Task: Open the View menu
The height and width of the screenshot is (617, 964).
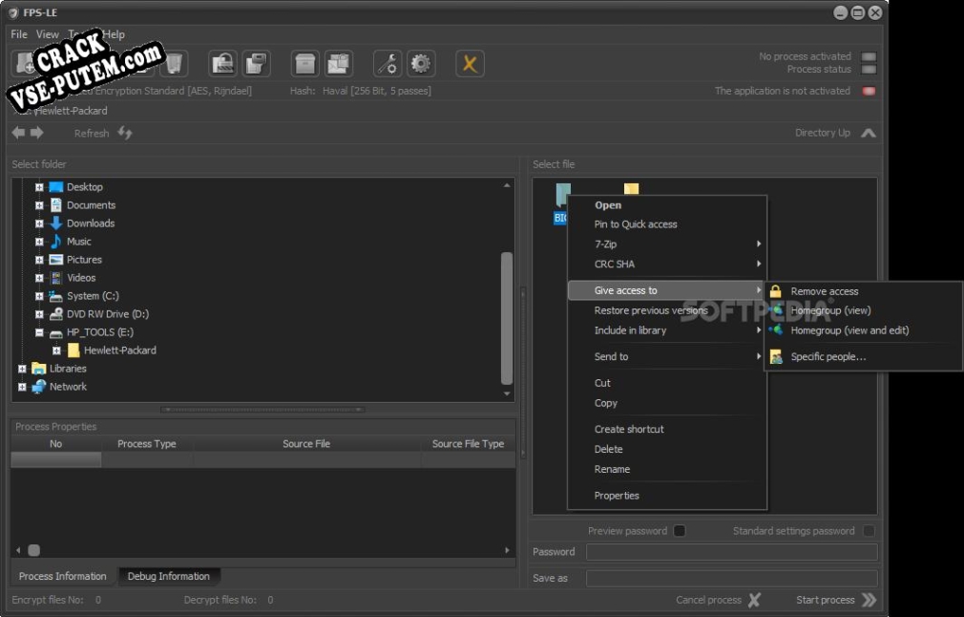Action: pyautogui.click(x=48, y=34)
